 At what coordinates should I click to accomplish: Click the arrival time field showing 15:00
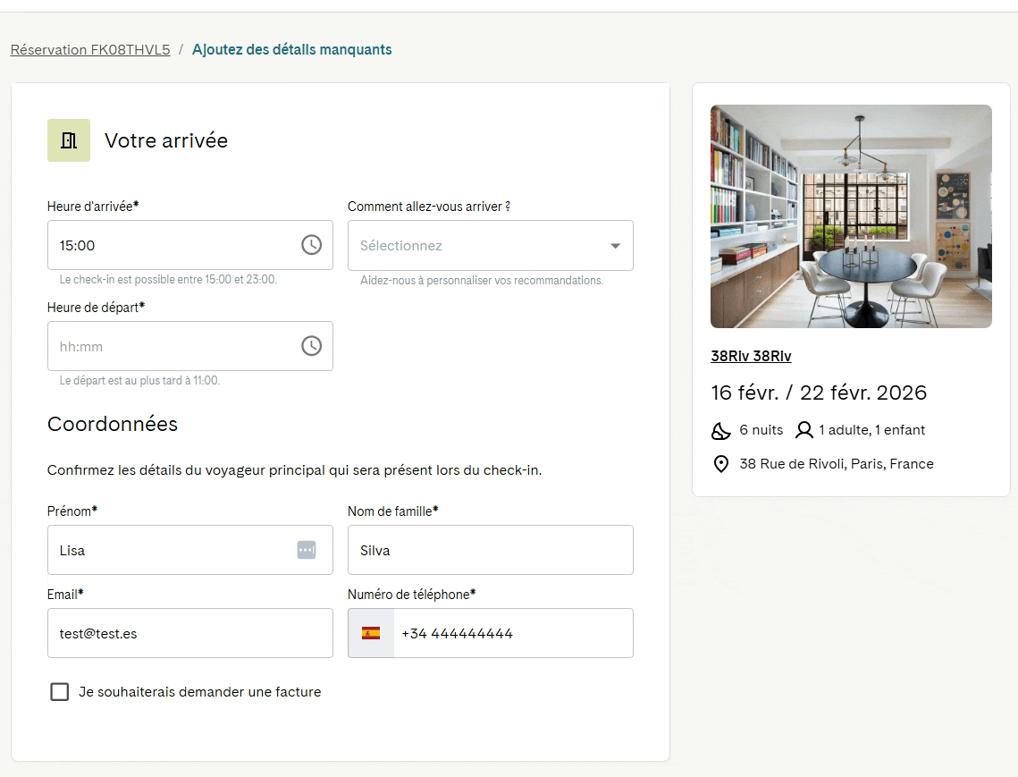190,245
